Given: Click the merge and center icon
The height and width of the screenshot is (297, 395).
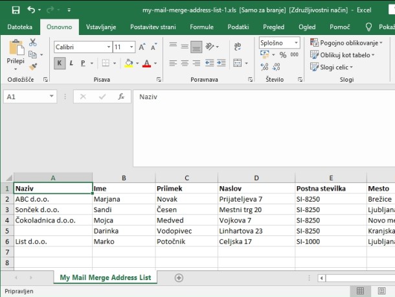Looking at the screenshot, I should coord(238,63).
